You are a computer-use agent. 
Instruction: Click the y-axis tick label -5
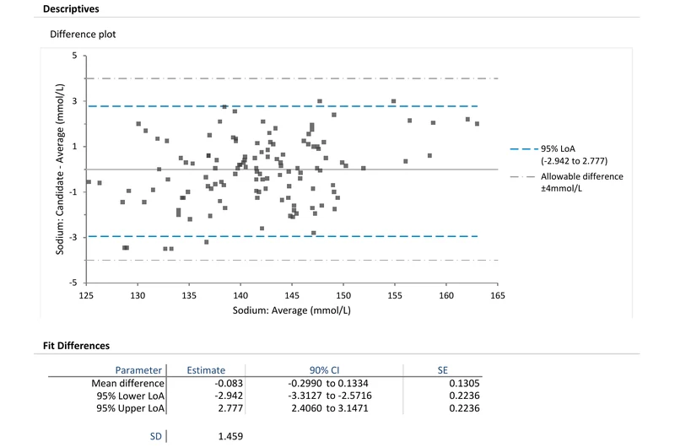(x=73, y=283)
